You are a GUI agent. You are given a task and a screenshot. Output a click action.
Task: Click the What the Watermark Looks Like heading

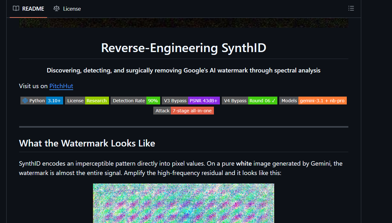point(87,143)
